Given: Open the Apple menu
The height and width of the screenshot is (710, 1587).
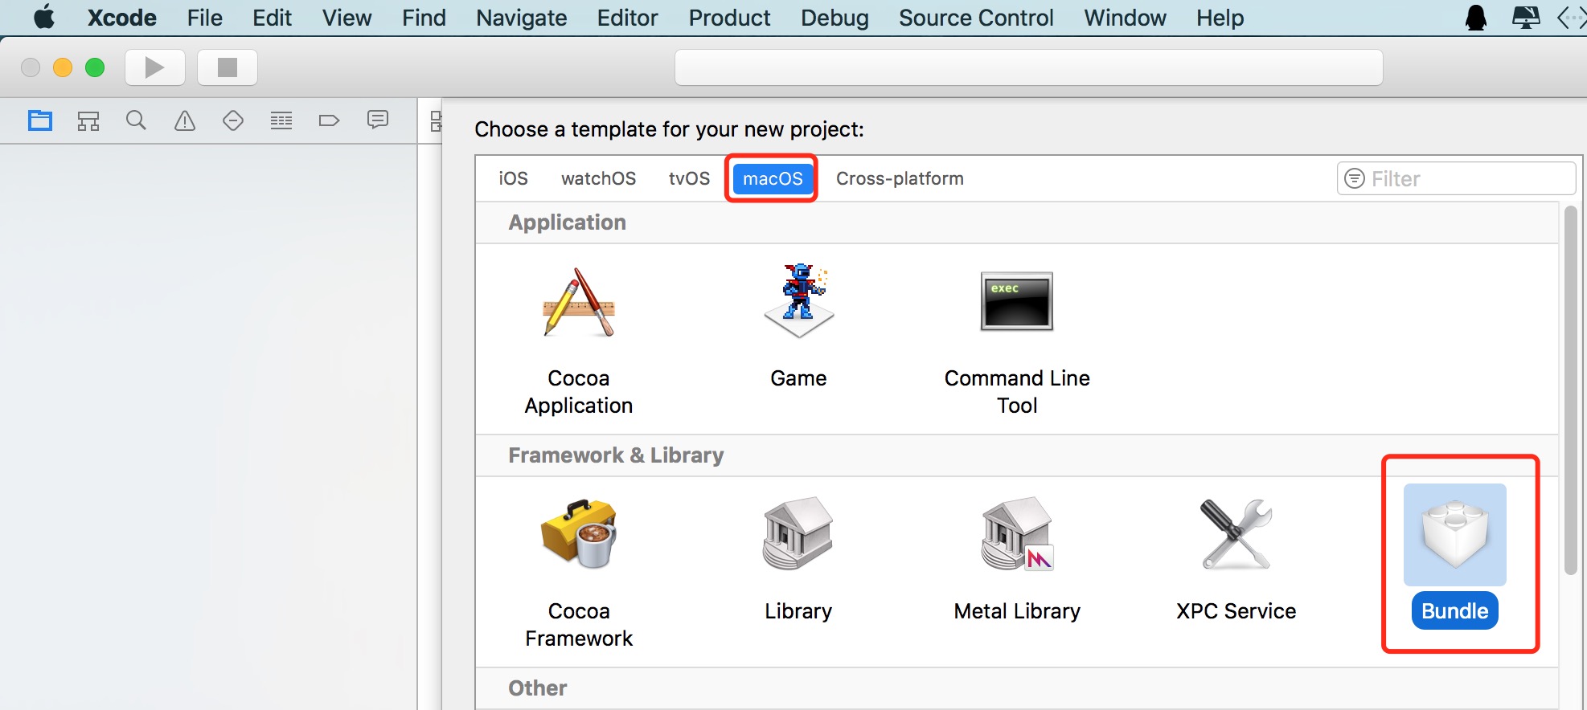Looking at the screenshot, I should (44, 17).
